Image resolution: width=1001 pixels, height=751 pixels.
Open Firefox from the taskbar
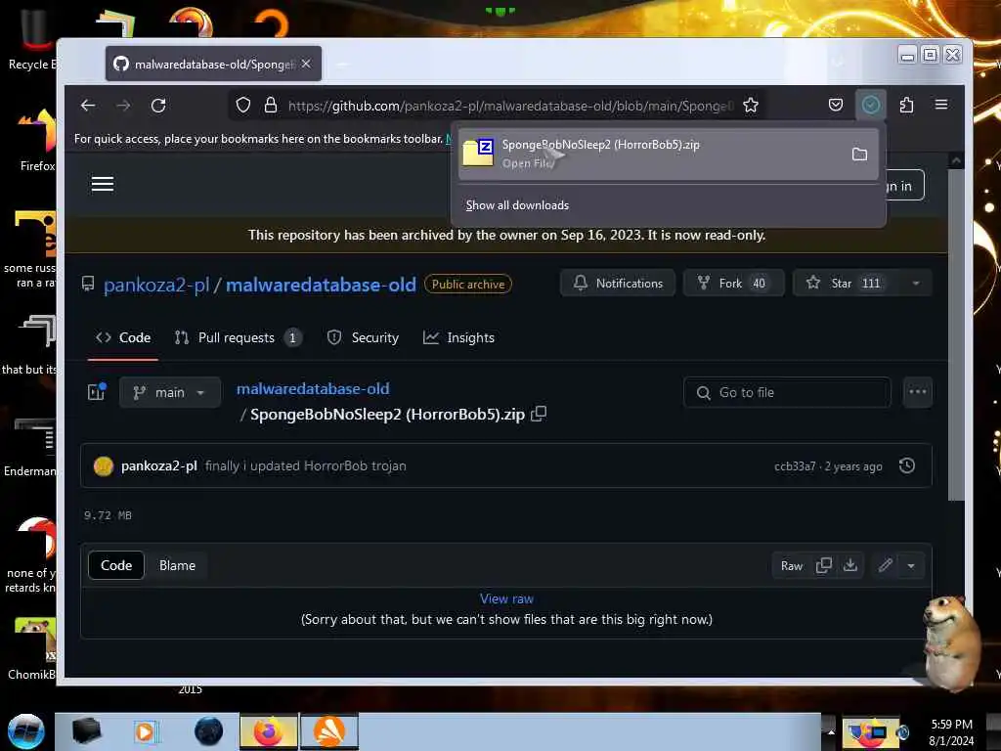coord(269,731)
